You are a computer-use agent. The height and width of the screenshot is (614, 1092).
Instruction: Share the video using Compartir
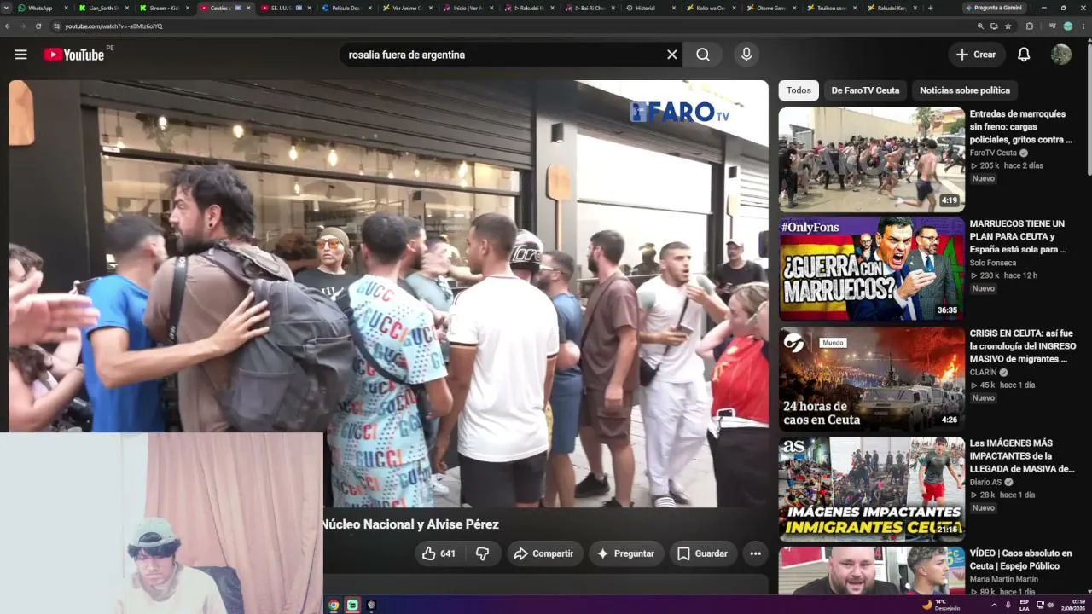[544, 553]
